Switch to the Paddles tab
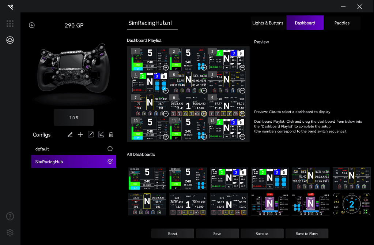 [342, 23]
